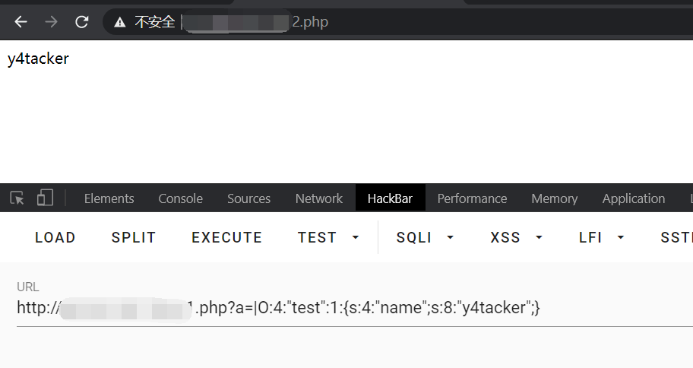
Task: Expand the SQLI dropdown menu
Action: 425,237
